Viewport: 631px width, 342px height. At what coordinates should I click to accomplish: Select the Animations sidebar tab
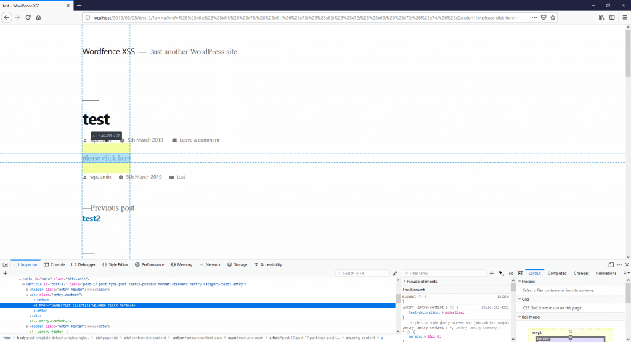(606, 273)
